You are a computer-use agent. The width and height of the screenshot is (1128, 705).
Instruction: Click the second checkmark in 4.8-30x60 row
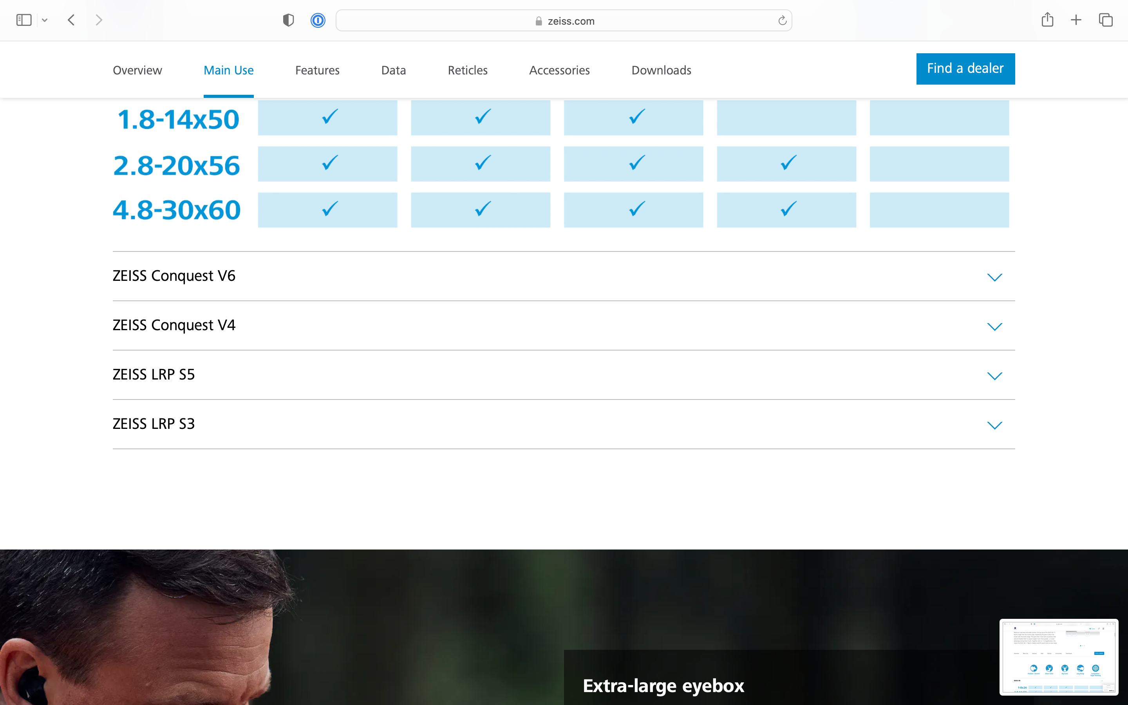[x=483, y=208]
